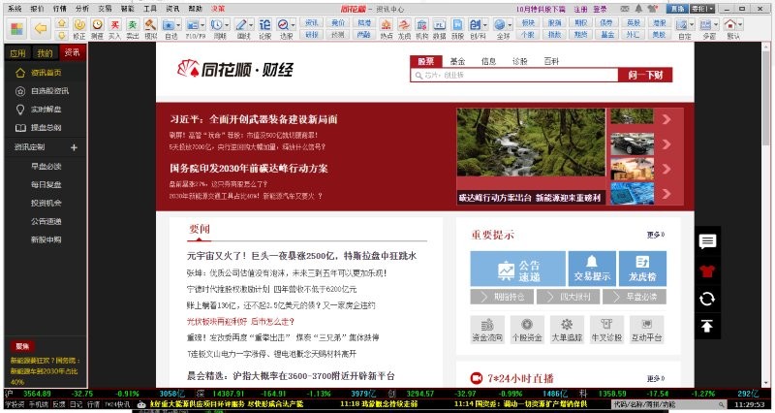Click the up arrow page icon
Image resolution: width=775 pixels, height=413 pixels.
[x=61, y=23]
